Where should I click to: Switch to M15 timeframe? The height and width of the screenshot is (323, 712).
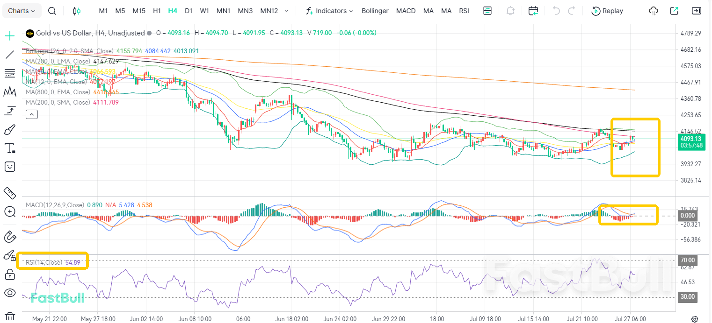point(139,11)
